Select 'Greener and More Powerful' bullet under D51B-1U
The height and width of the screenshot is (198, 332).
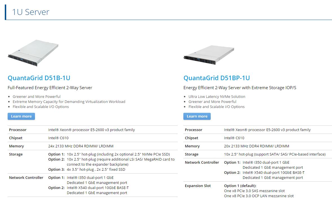(37, 96)
